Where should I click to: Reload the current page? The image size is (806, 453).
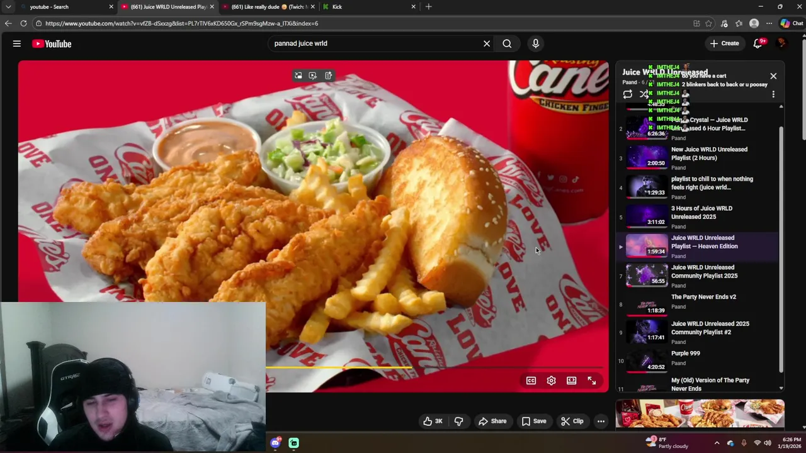coord(23,23)
